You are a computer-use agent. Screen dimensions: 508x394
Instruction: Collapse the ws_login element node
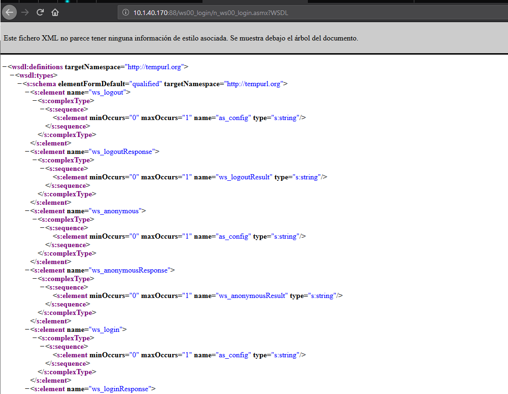(27, 330)
